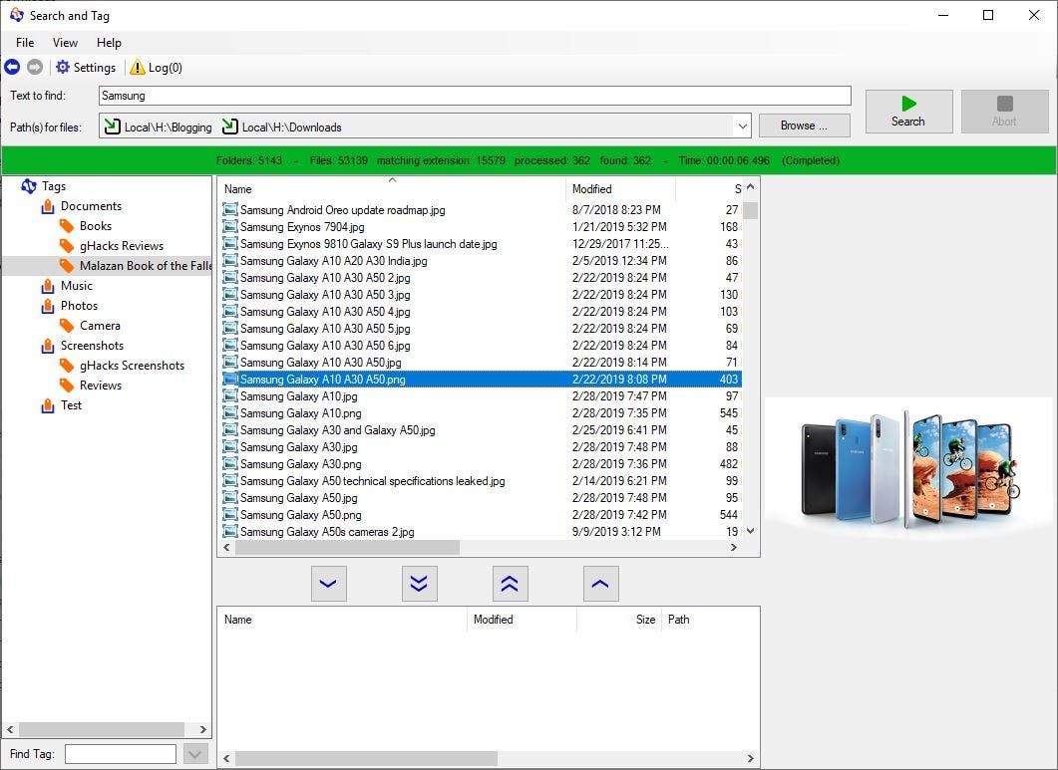
Task: Select the Screenshots tag group
Action: (92, 346)
